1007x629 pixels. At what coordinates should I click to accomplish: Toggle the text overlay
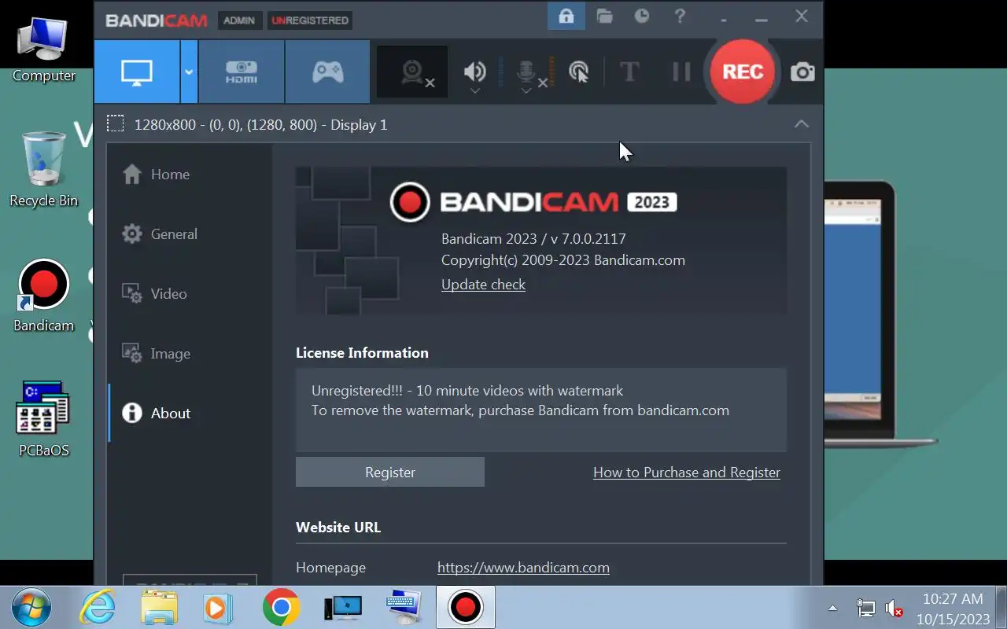click(629, 72)
